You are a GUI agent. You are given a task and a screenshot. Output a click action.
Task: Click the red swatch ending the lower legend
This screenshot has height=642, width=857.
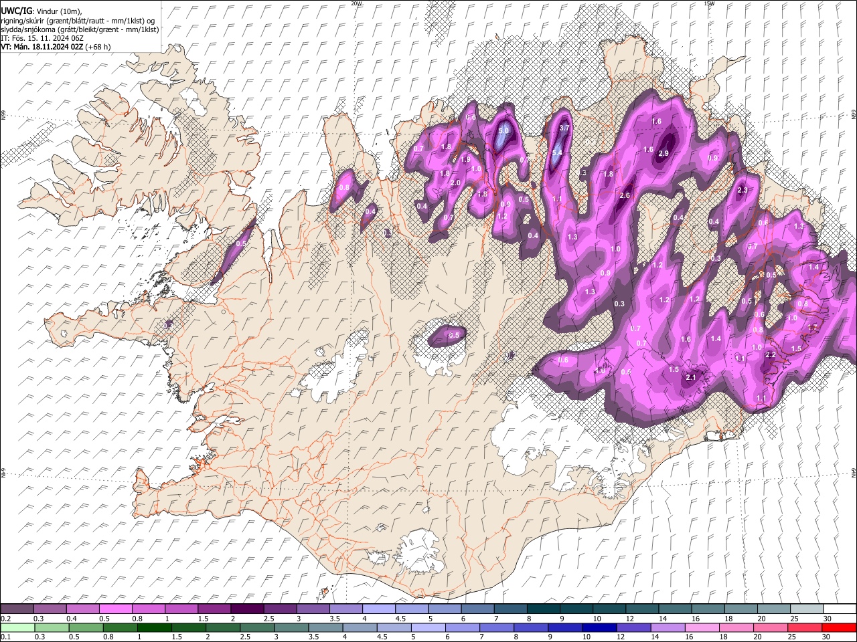pyautogui.click(x=839, y=627)
